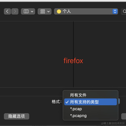
Task: Open the grid grouping icon menu
Action: (43, 12)
